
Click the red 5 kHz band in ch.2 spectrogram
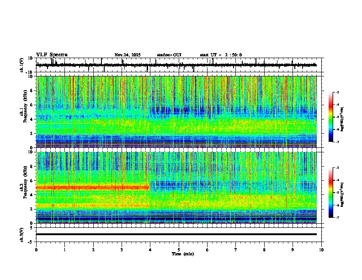[x=92, y=188]
